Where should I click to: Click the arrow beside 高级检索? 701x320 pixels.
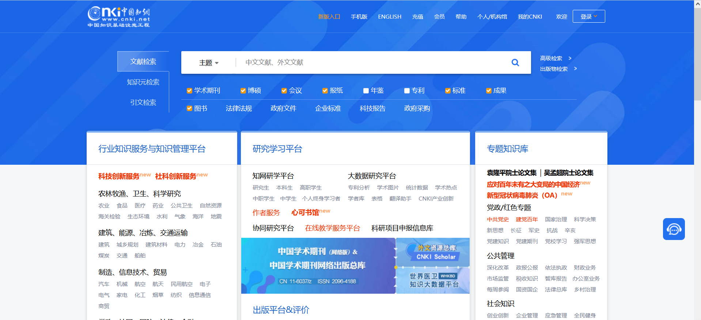click(x=570, y=58)
